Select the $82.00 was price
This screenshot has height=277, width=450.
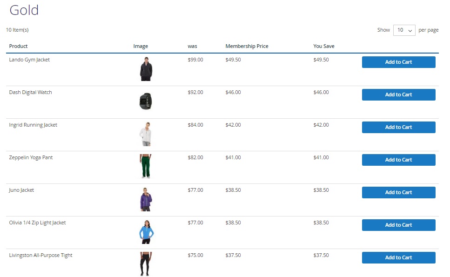(195, 158)
